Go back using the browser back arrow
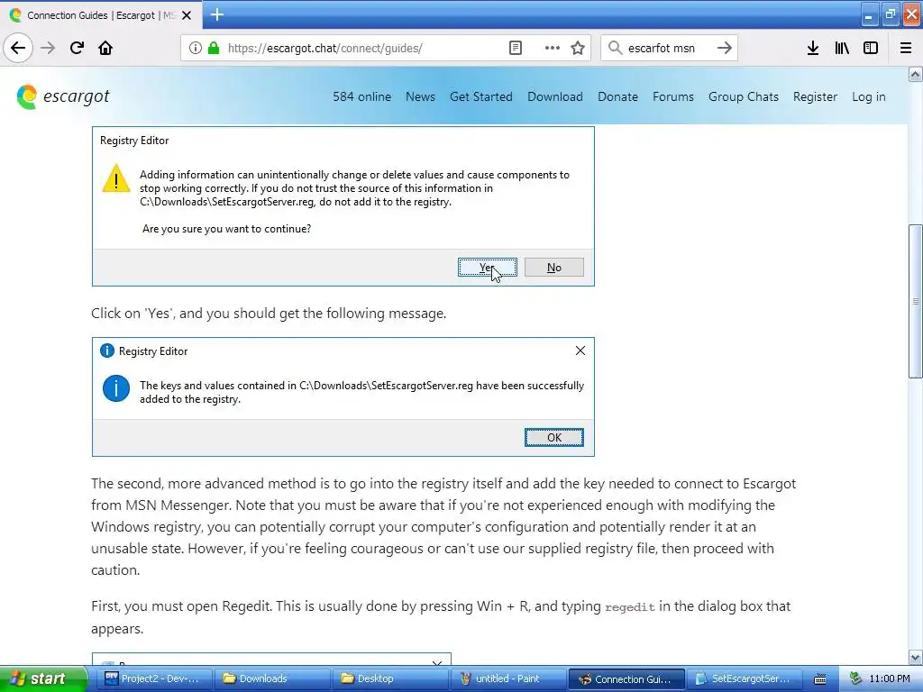The image size is (923, 692). [18, 48]
